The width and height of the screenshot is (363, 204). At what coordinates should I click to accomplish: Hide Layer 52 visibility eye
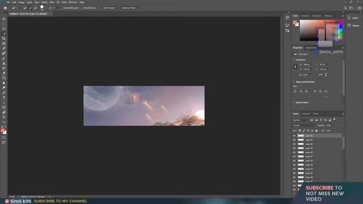pyautogui.click(x=294, y=173)
